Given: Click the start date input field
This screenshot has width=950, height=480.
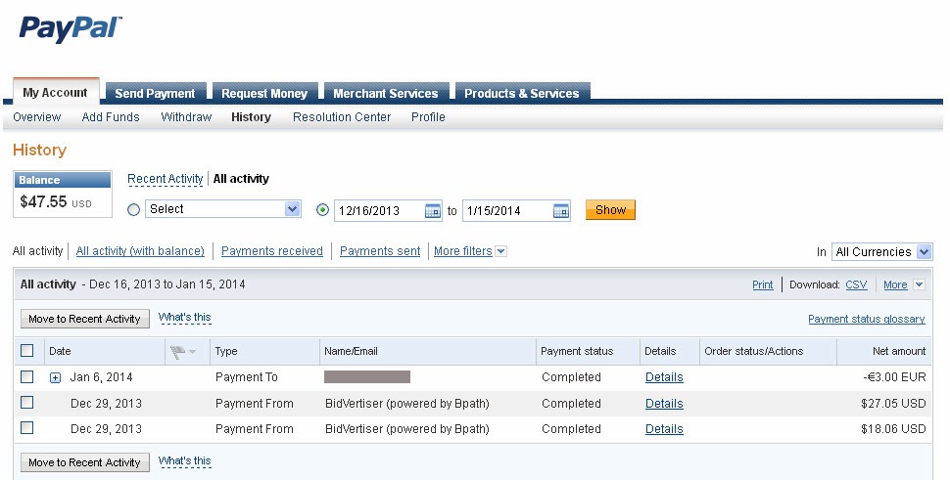Looking at the screenshot, I should (379, 210).
